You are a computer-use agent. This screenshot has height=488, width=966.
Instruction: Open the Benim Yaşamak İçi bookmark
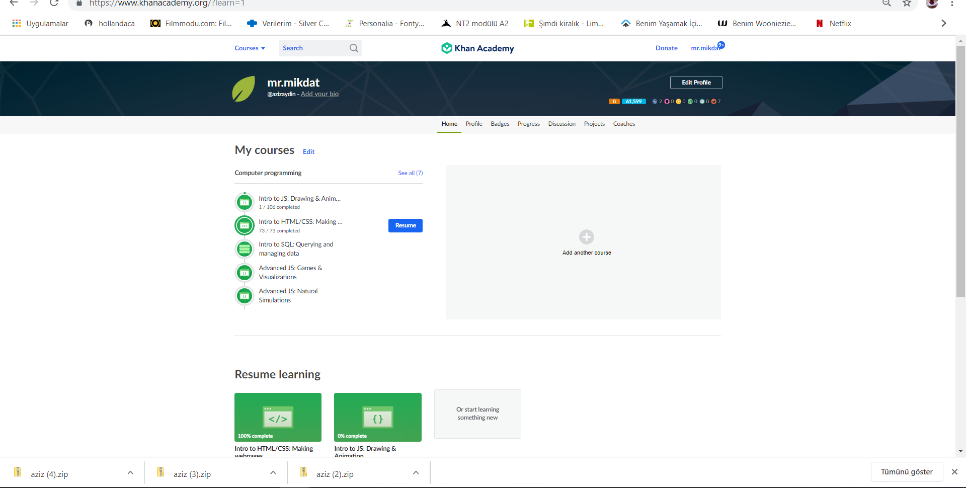pyautogui.click(x=661, y=24)
